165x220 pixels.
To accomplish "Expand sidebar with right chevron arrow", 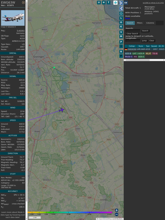I will tap(121, 3).
